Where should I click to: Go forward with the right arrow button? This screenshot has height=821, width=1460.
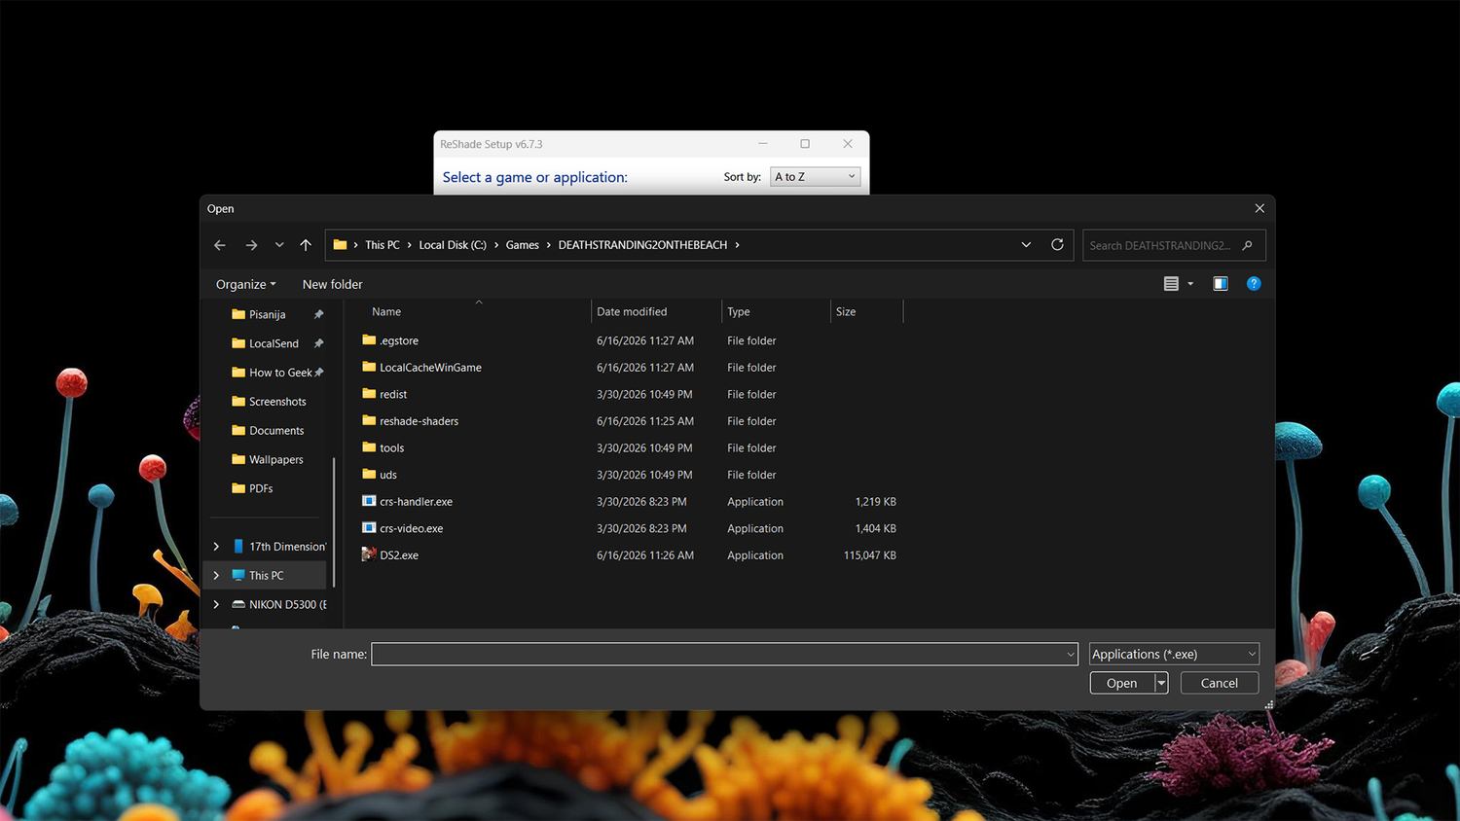[x=251, y=245]
